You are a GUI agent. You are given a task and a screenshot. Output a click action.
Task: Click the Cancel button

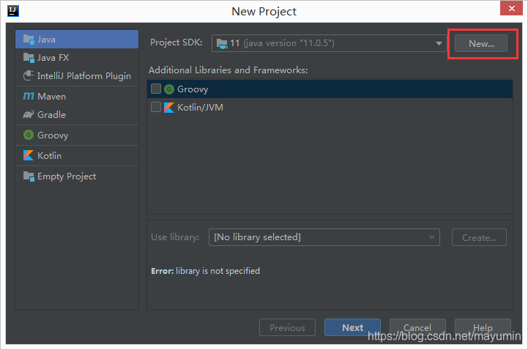417,327
